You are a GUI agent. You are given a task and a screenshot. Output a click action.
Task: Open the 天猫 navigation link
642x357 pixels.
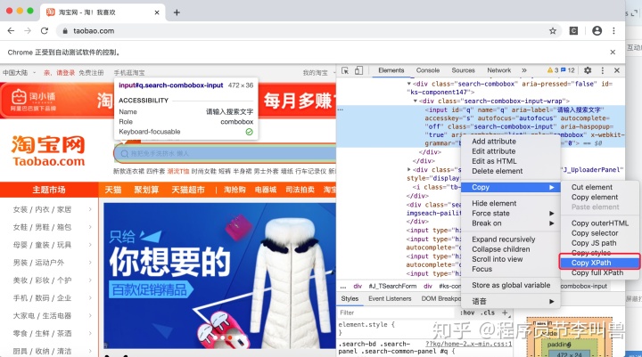112,190
